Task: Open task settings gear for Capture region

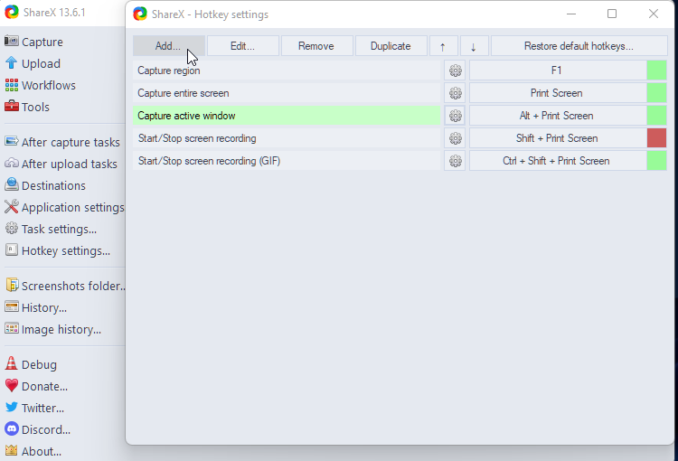Action: pyautogui.click(x=455, y=71)
